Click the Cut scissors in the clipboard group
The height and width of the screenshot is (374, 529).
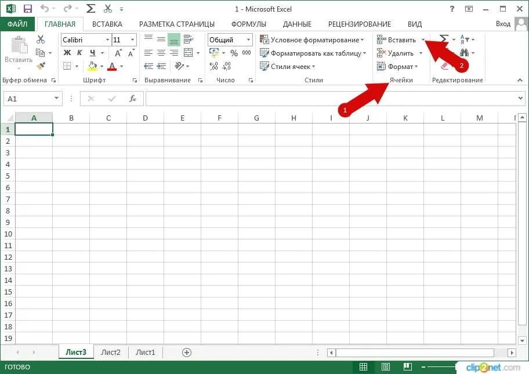click(x=41, y=39)
